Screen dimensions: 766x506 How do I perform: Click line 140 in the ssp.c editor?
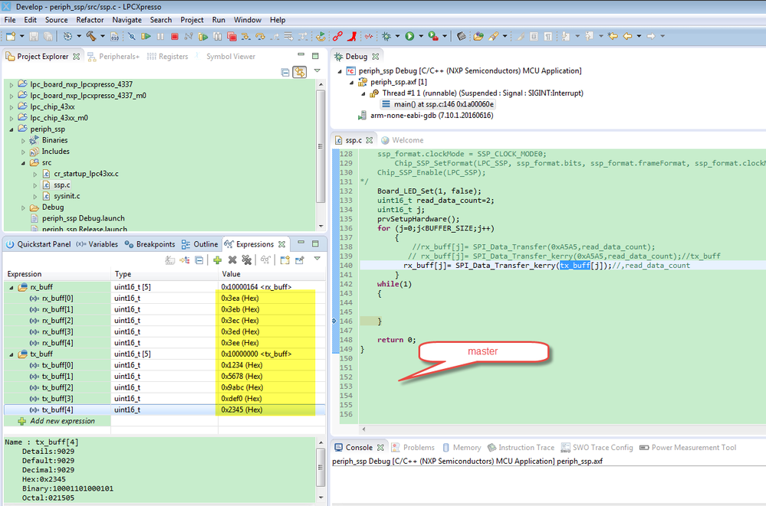pyautogui.click(x=562, y=266)
